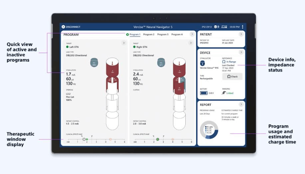Image resolution: width=305 pixels, height=174 pixels.
Task: Select the bottom tip contact on Left STN lead
Action: (x=112, y=121)
